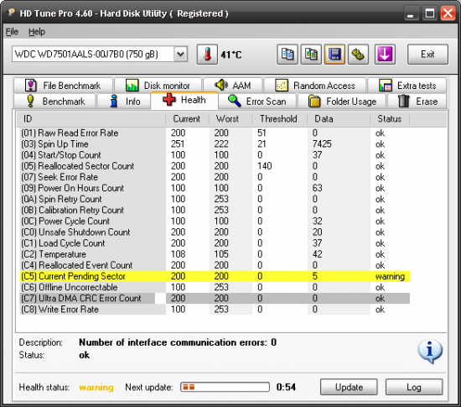Click the copy text to clipboard icon
461x407 pixels.
[x=287, y=55]
